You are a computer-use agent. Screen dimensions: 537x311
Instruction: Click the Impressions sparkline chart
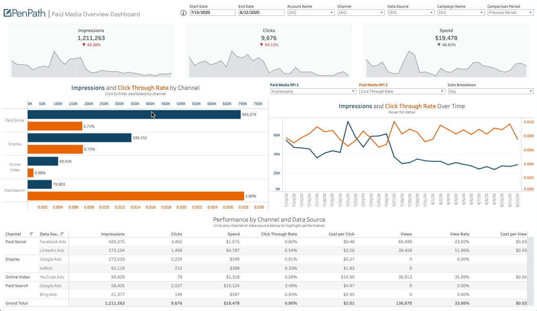click(91, 64)
